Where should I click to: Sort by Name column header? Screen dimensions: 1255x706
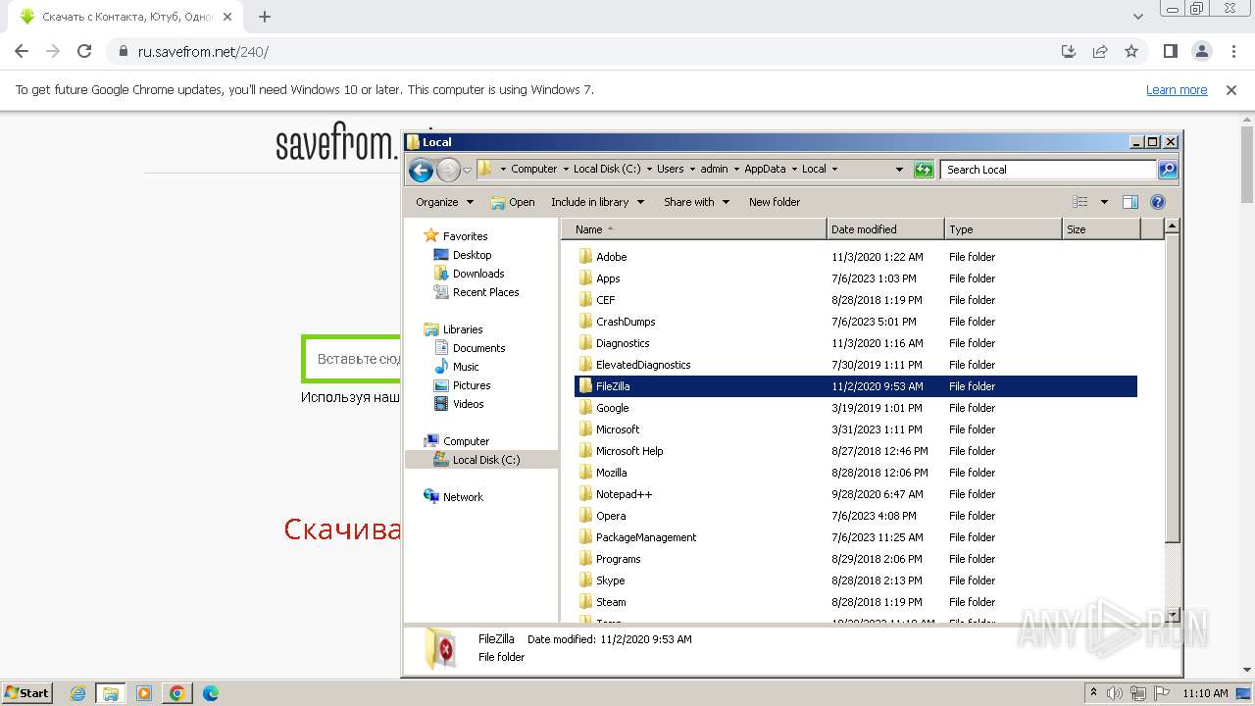(x=694, y=229)
